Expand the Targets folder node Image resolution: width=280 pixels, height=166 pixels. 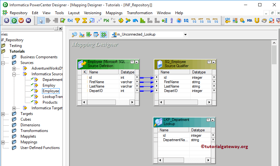pos(3,114)
